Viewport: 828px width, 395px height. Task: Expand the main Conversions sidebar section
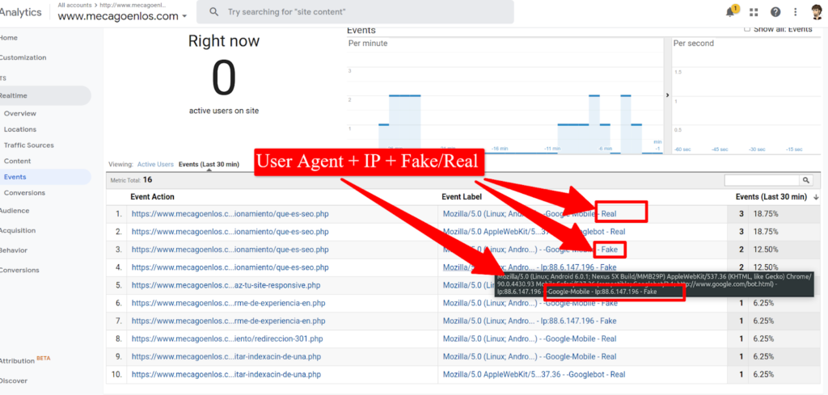tap(19, 270)
